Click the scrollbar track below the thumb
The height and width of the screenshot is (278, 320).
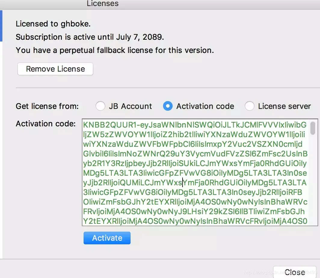click(x=313, y=181)
